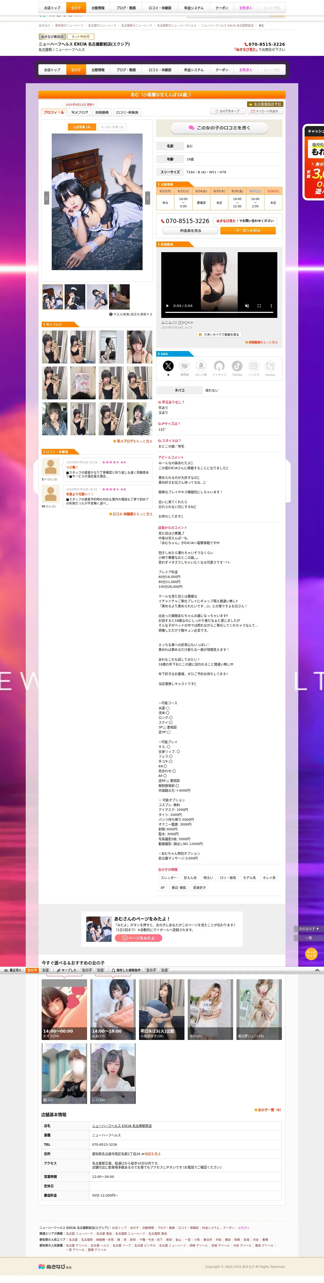
Task: Open 料金システム in purple navigation bar
Action: (194, 70)
